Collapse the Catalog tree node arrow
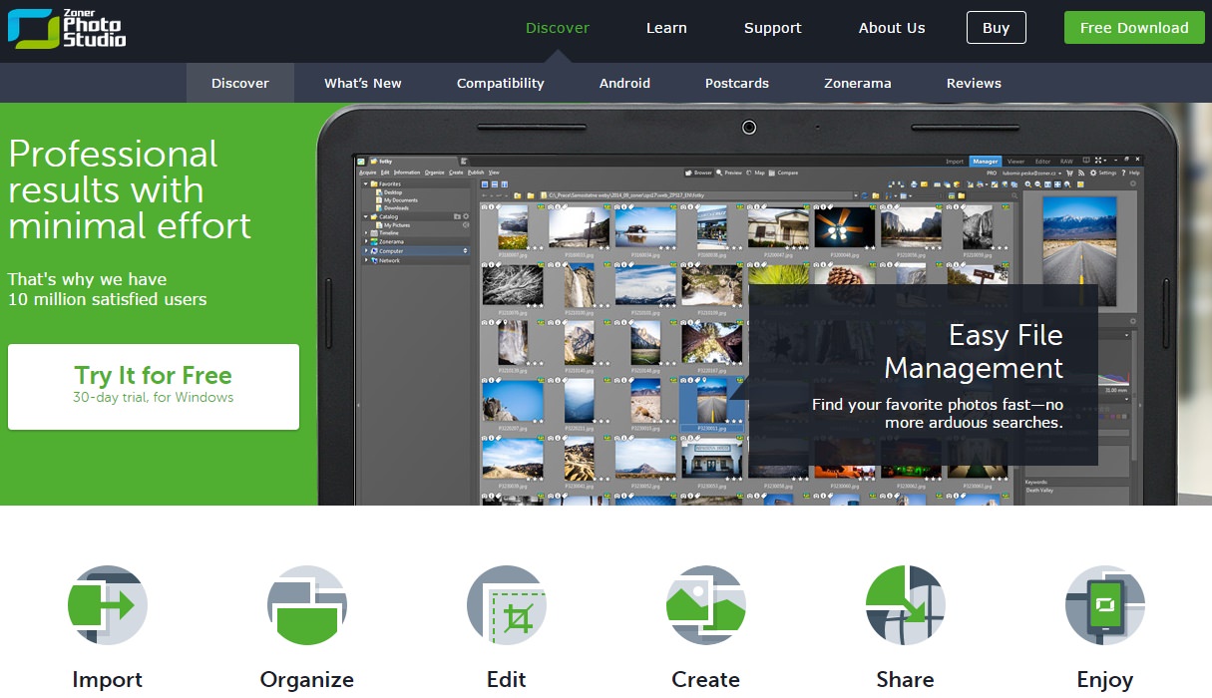1212x698 pixels. (366, 216)
